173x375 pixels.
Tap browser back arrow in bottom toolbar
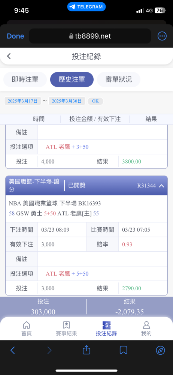click(13, 350)
